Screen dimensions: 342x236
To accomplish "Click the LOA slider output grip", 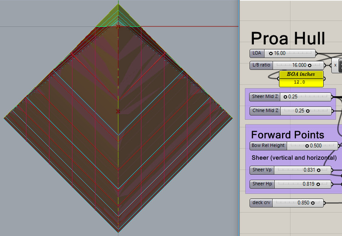I will [316, 53].
